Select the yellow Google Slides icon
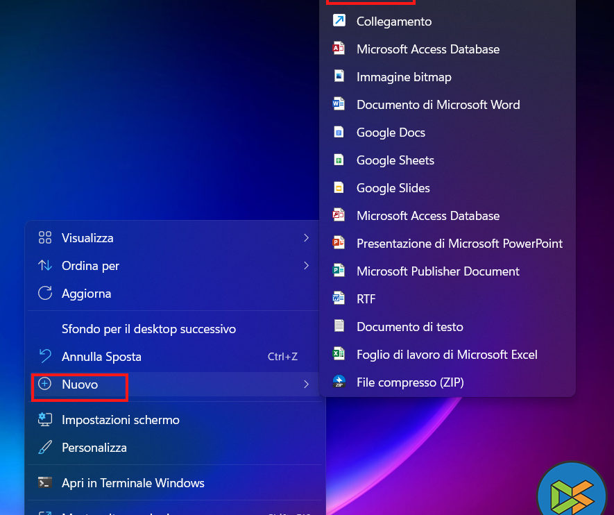The height and width of the screenshot is (515, 614). tap(339, 187)
